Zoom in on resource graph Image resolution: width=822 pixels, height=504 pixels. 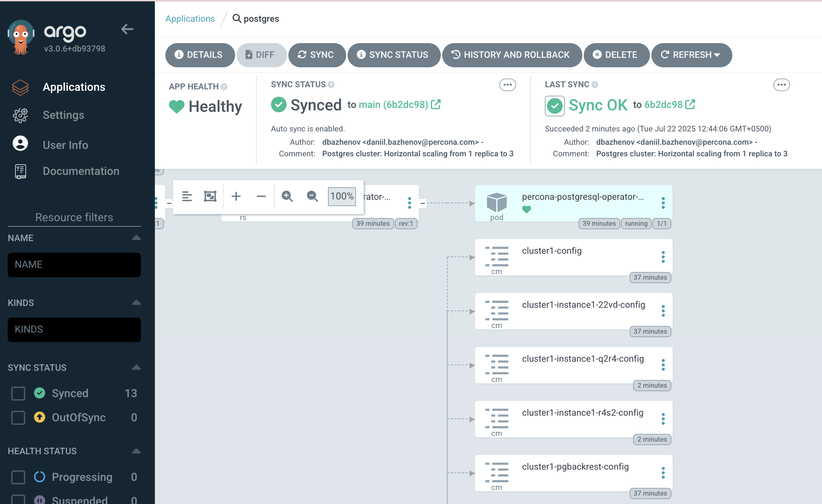(287, 196)
